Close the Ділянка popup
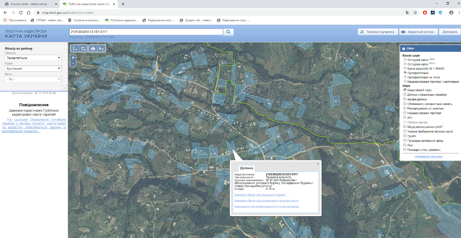 coord(318,164)
